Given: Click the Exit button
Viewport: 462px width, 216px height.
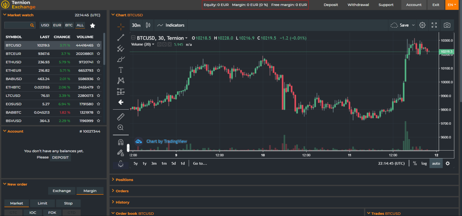Looking at the screenshot, I should click(436, 5).
